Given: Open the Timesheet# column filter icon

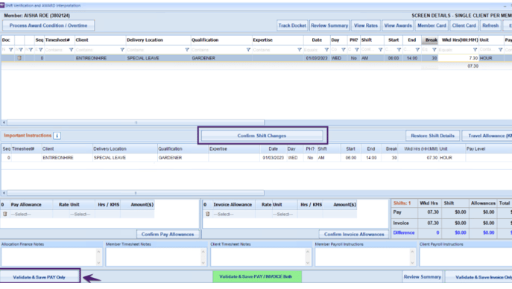Looking at the screenshot, I should click(71, 50).
